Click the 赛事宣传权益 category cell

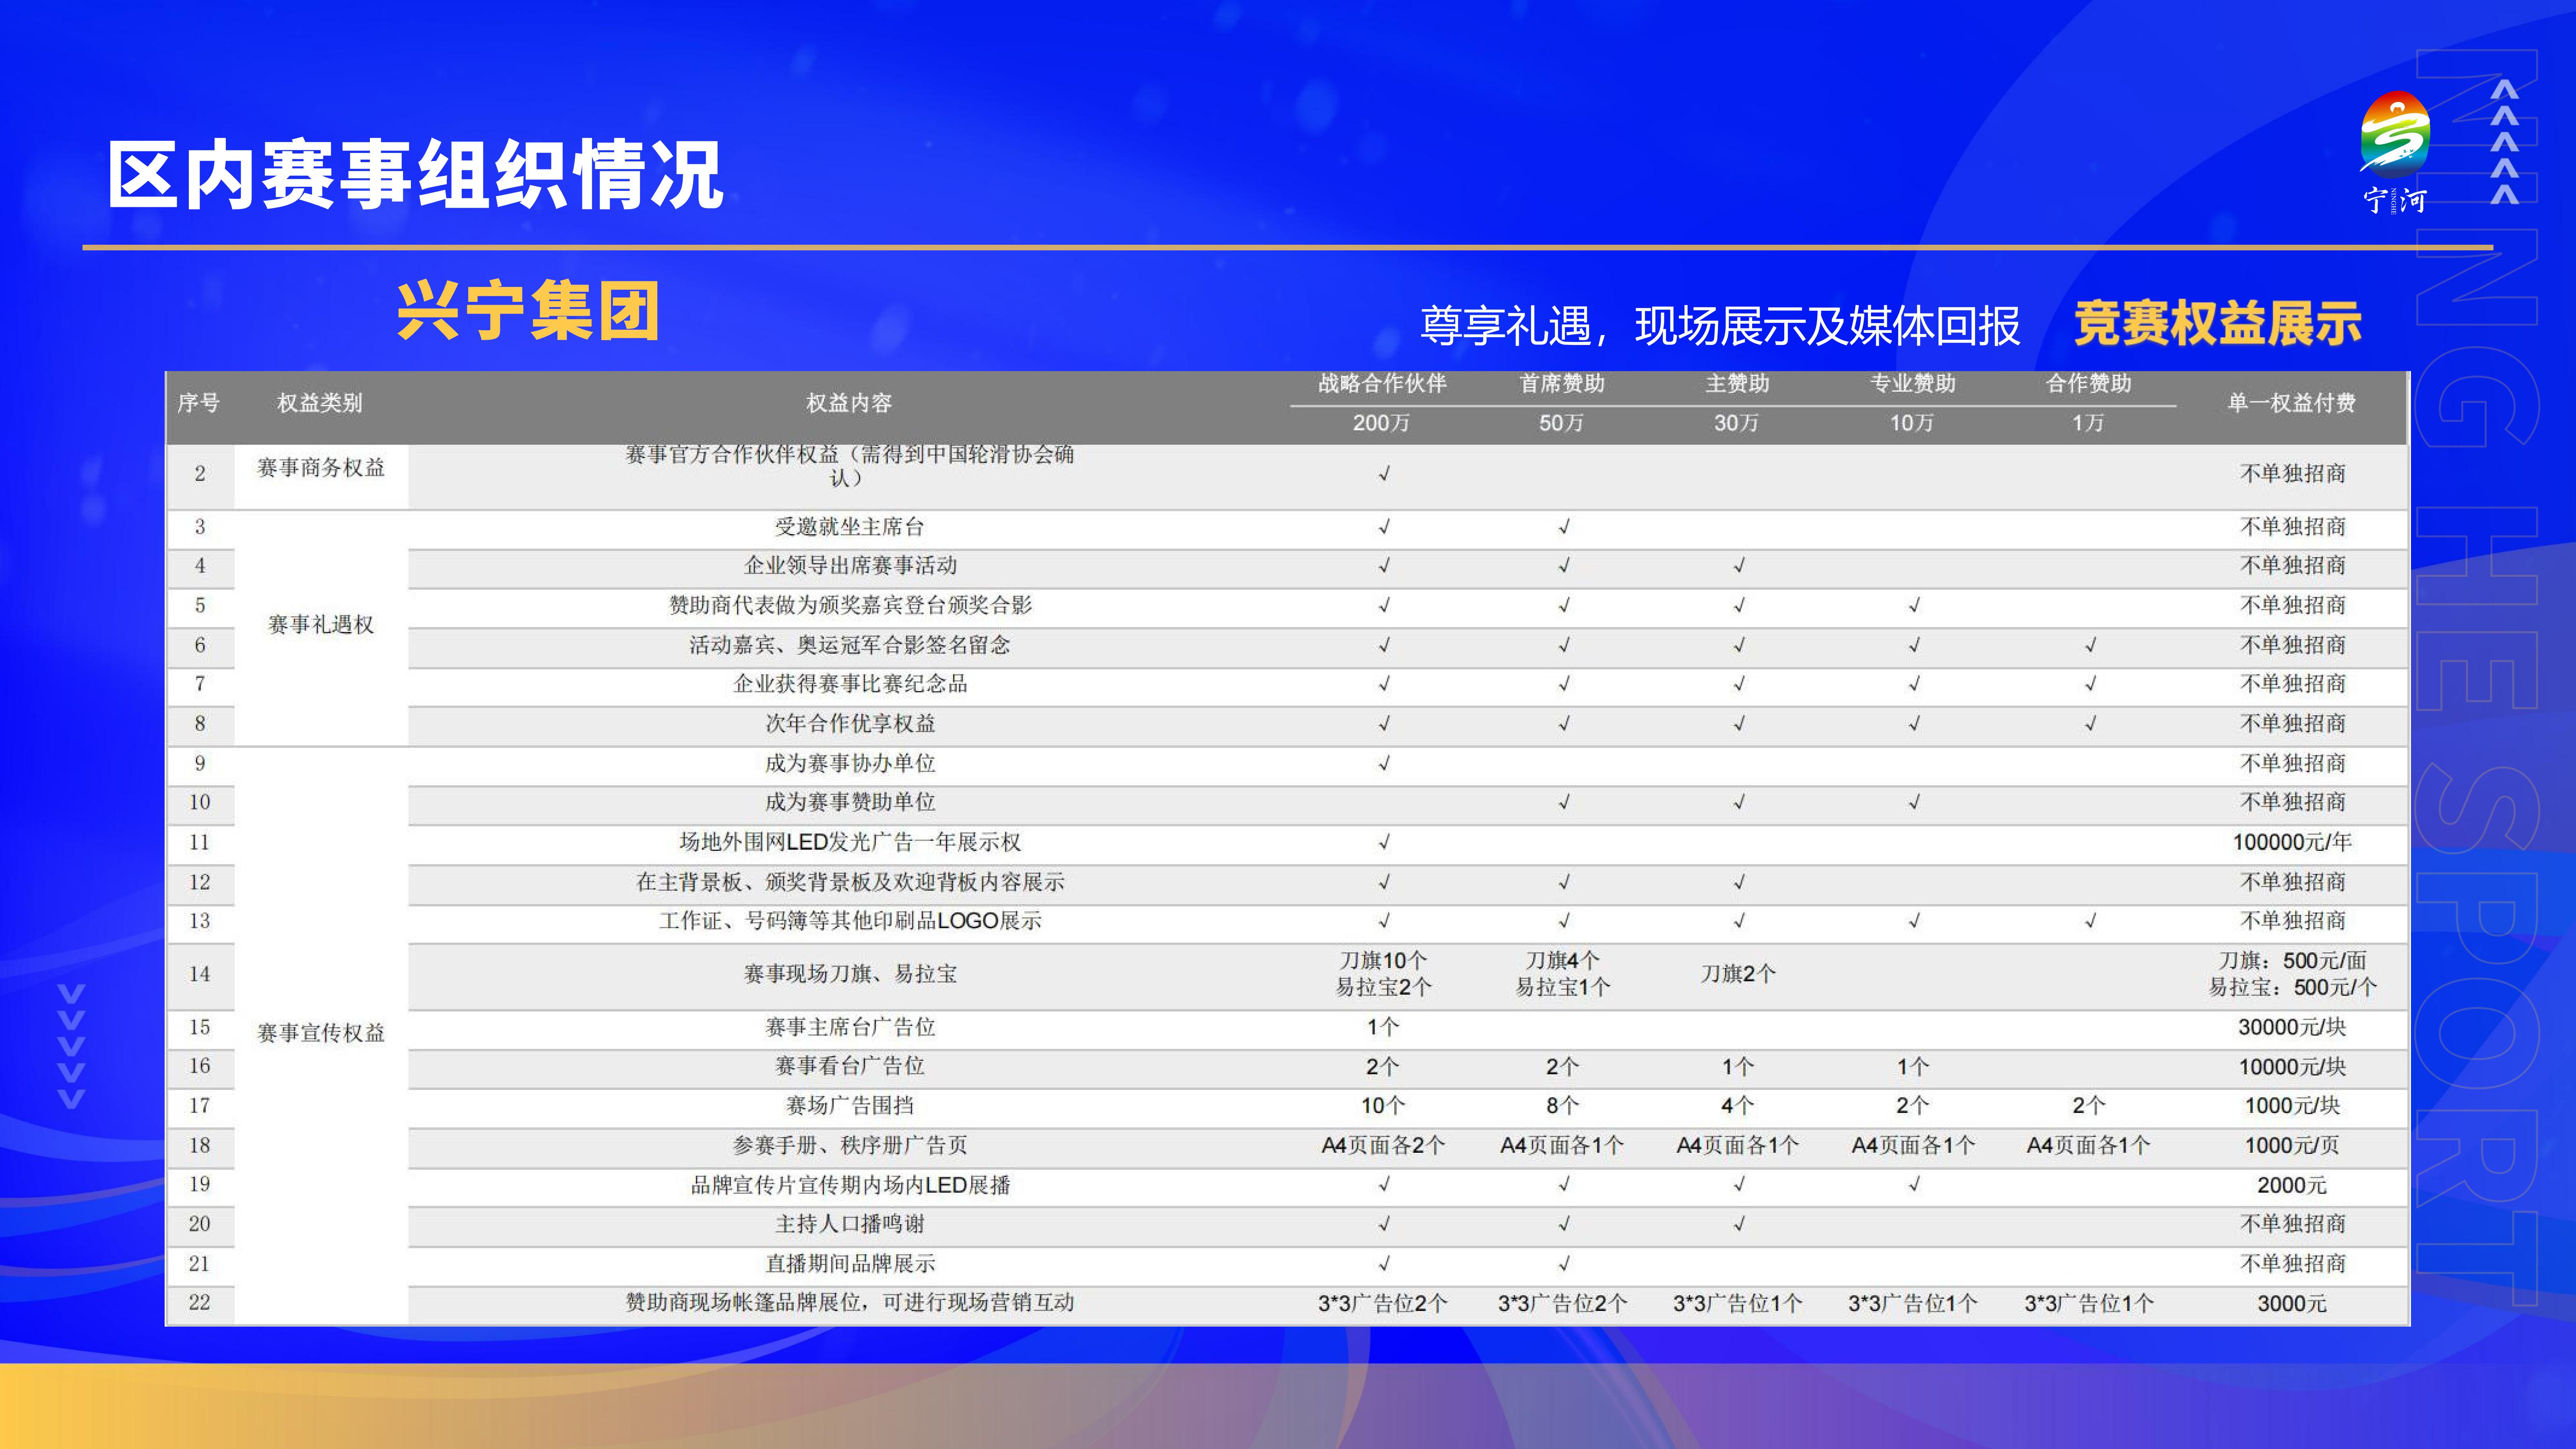point(321,1033)
